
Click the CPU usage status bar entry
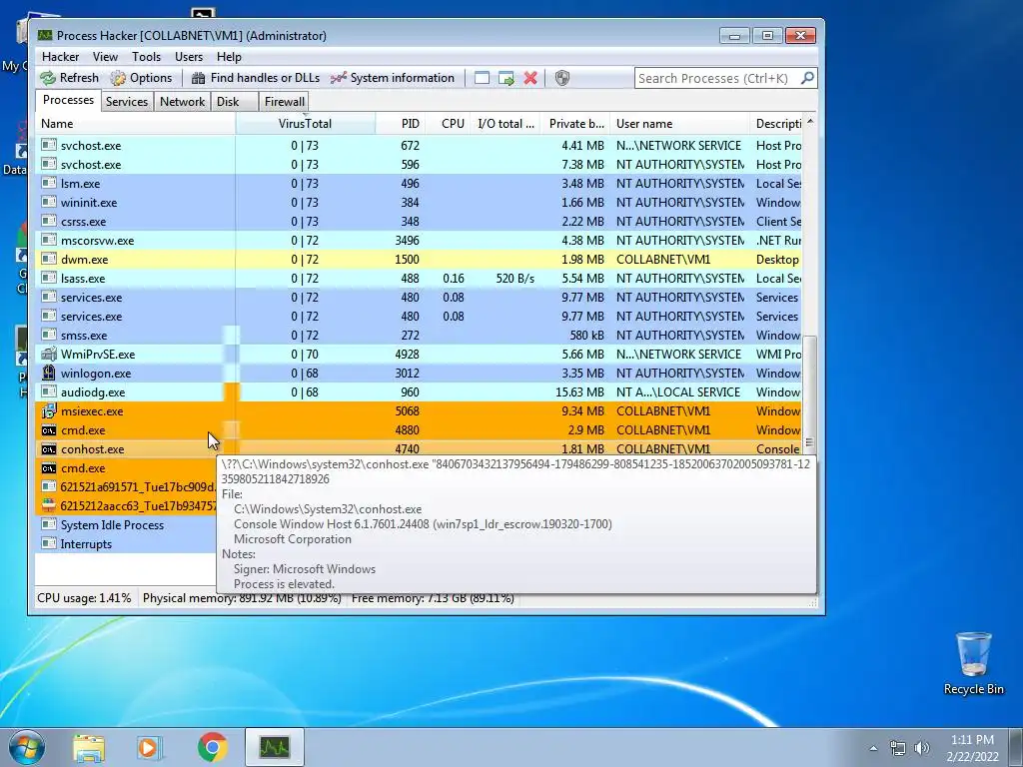click(84, 598)
